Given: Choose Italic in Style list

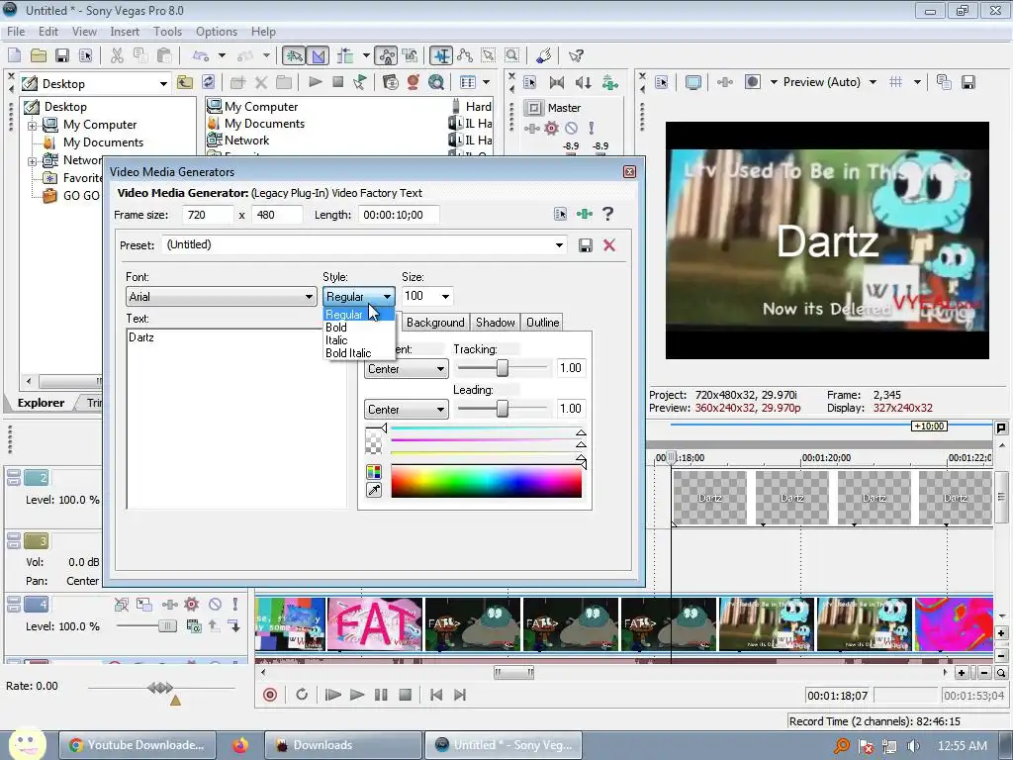Looking at the screenshot, I should click(336, 340).
